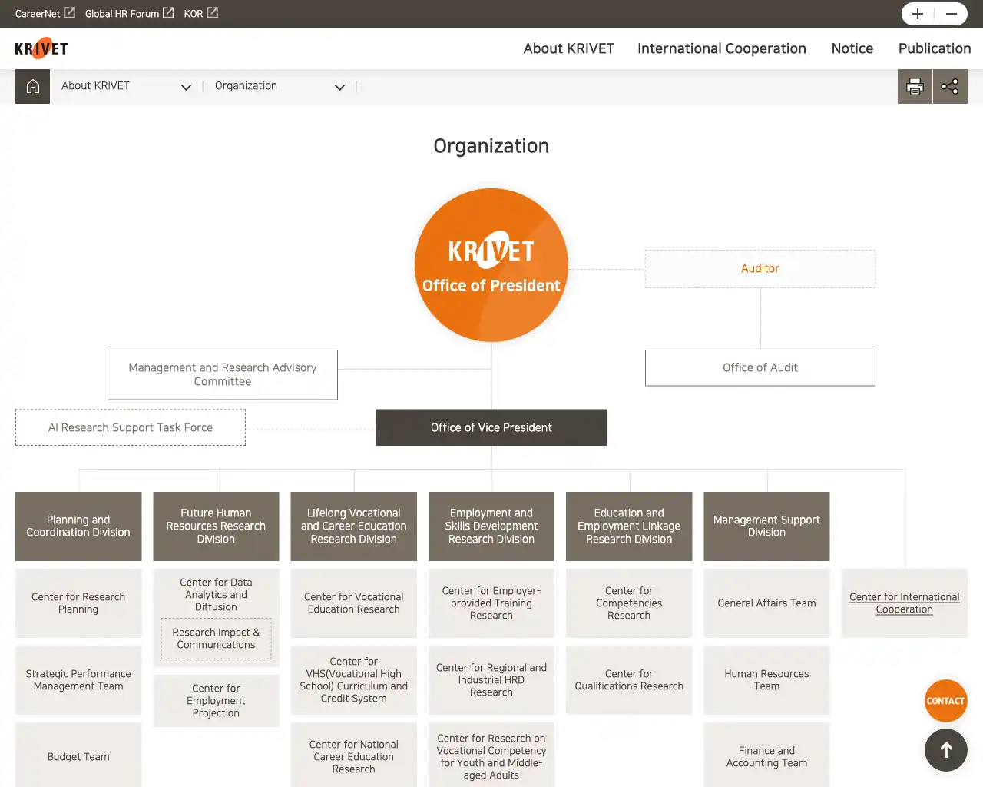This screenshot has width=983, height=787.
Task: Click Future Human Resources Research Division
Action: 216,526
